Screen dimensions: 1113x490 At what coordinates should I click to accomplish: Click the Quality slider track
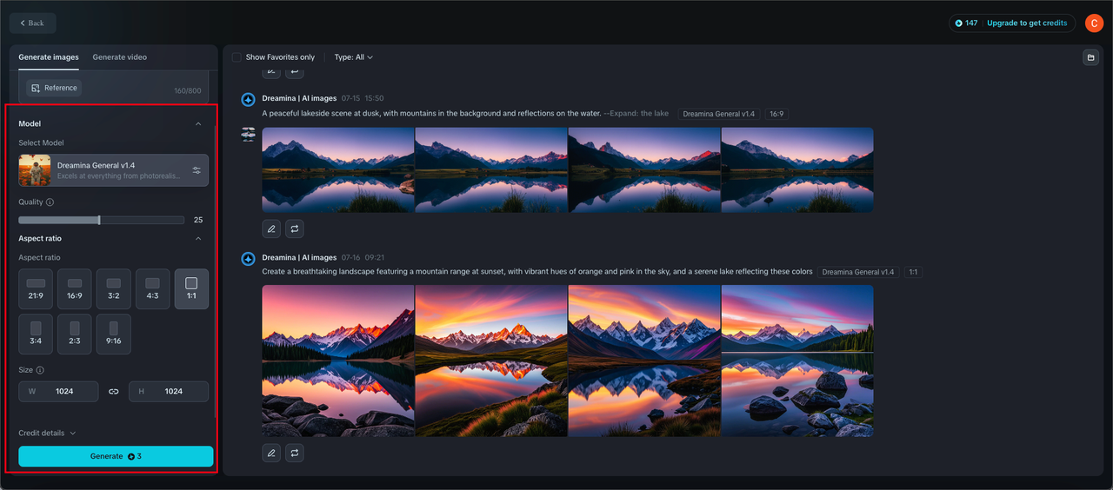pos(101,220)
